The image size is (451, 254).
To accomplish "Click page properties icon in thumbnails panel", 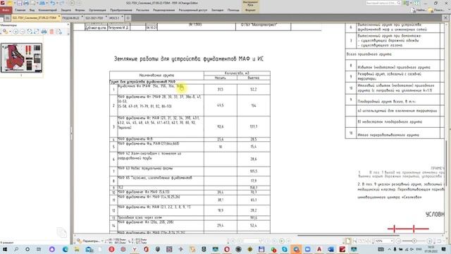I will (x=59, y=31).
